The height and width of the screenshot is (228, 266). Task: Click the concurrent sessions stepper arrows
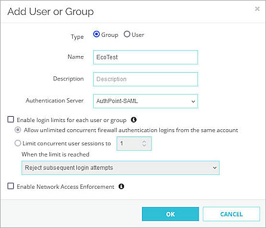144,143
